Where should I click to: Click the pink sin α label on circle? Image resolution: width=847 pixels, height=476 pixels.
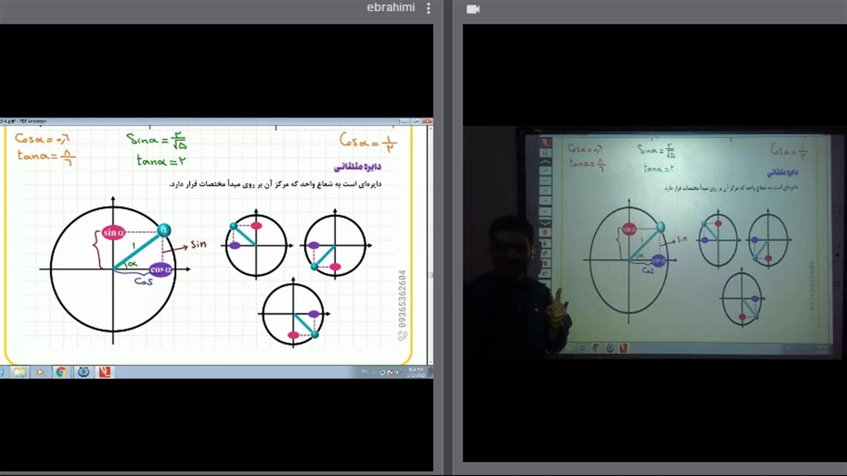[113, 232]
